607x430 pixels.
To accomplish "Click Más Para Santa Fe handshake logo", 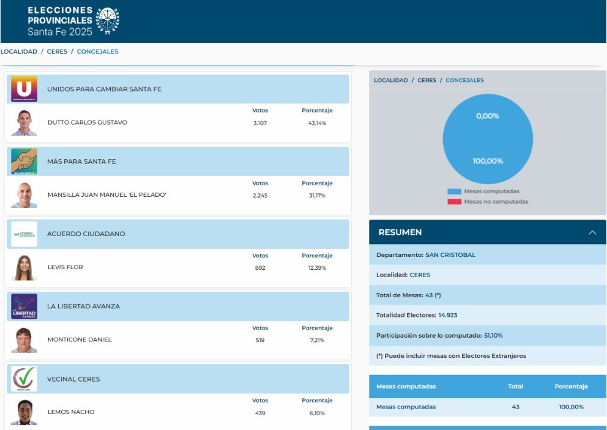I will click(x=24, y=161).
